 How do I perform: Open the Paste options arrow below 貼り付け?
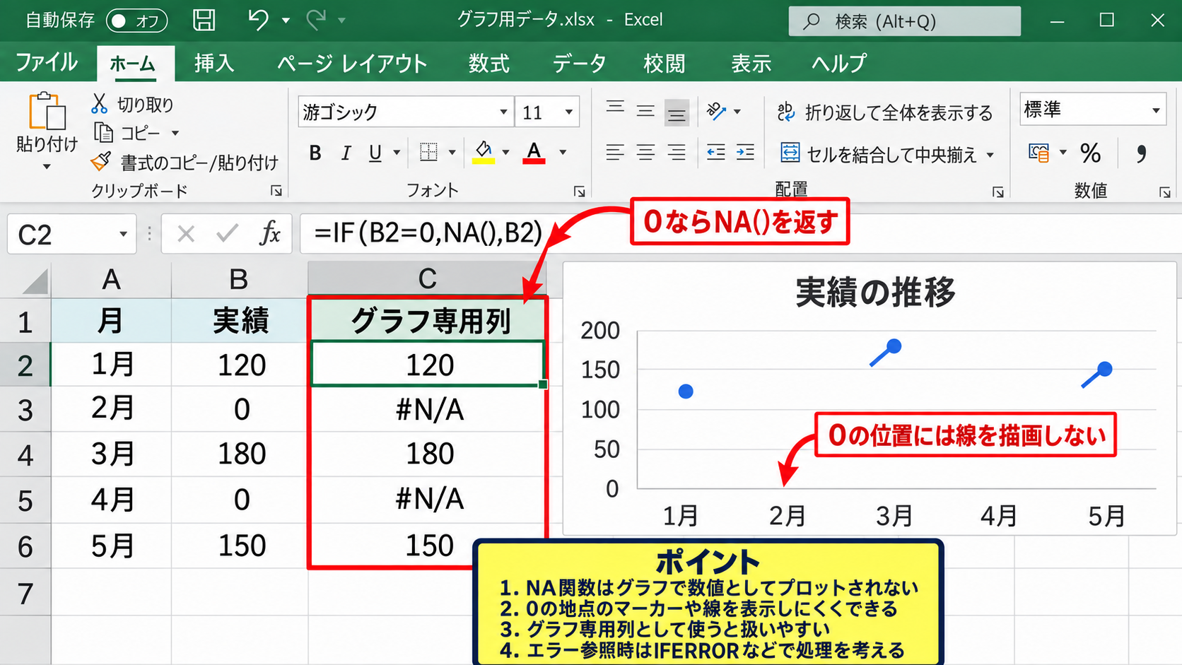point(47,167)
